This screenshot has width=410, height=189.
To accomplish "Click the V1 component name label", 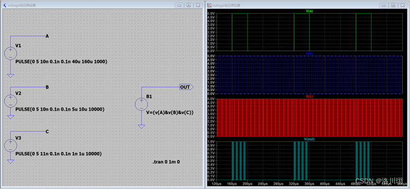I will (x=18, y=46).
